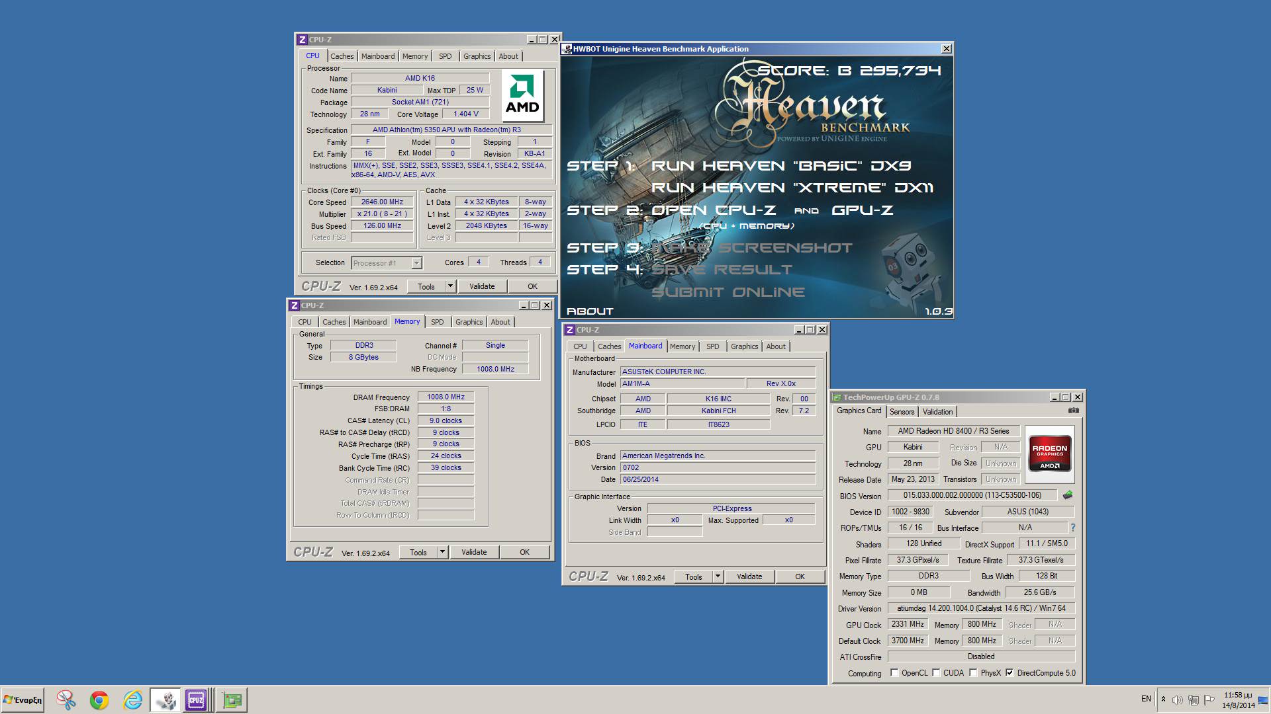Open About tab in the Mainboard CPU-Z window
This screenshot has width=1271, height=714.
pyautogui.click(x=776, y=346)
